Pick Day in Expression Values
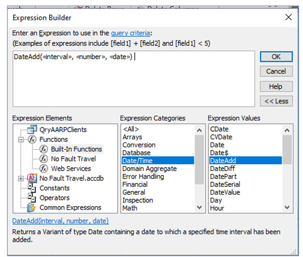 tap(246, 200)
